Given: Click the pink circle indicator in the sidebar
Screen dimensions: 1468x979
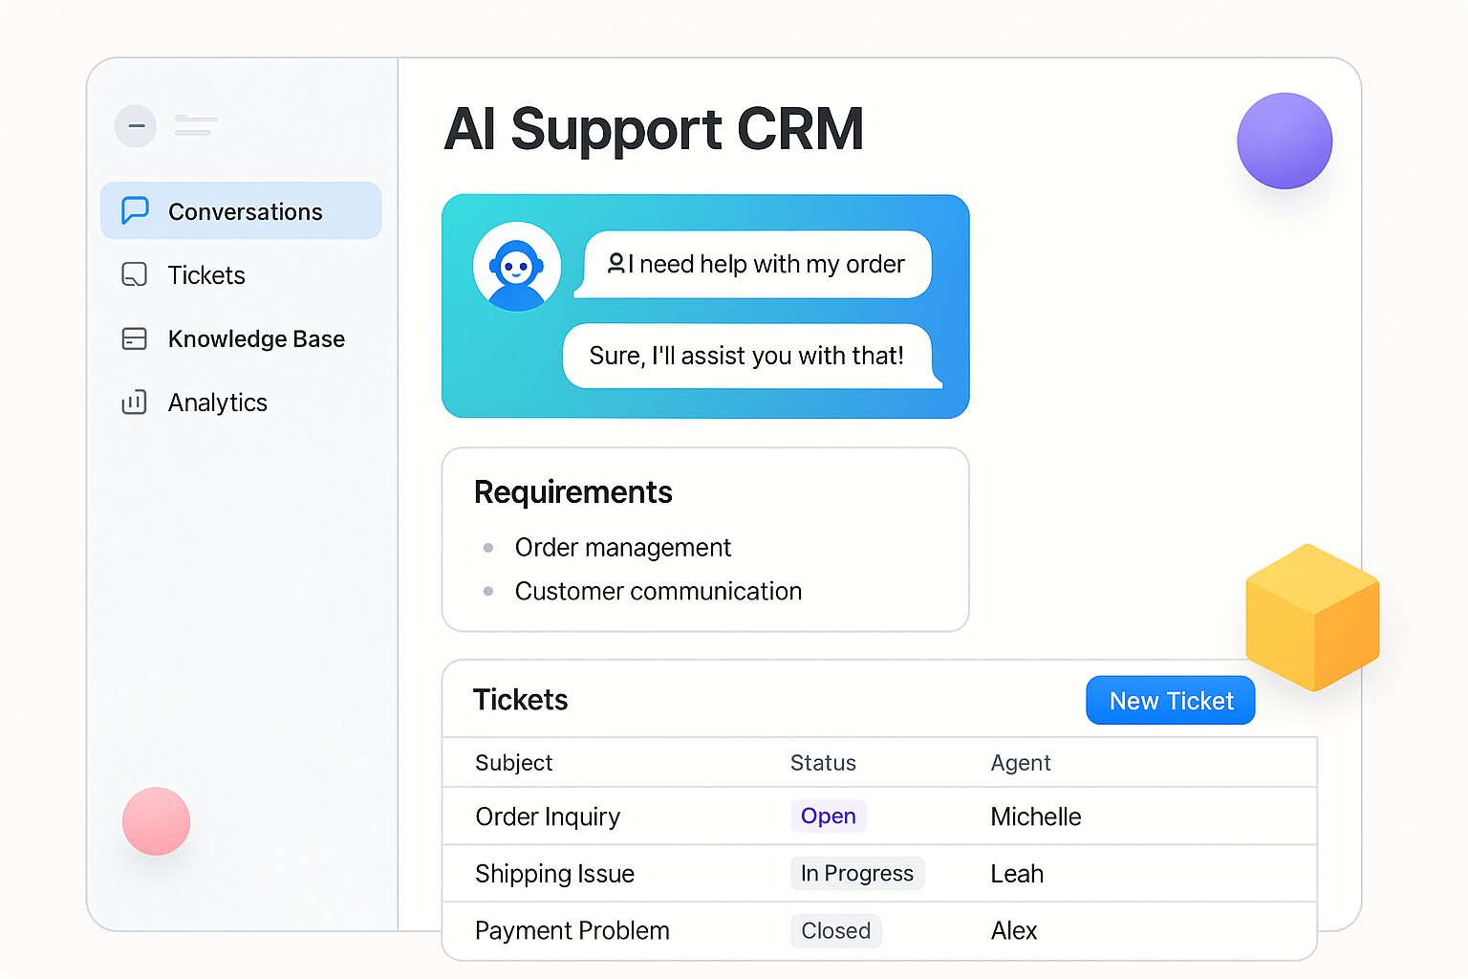Looking at the screenshot, I should pos(156,820).
